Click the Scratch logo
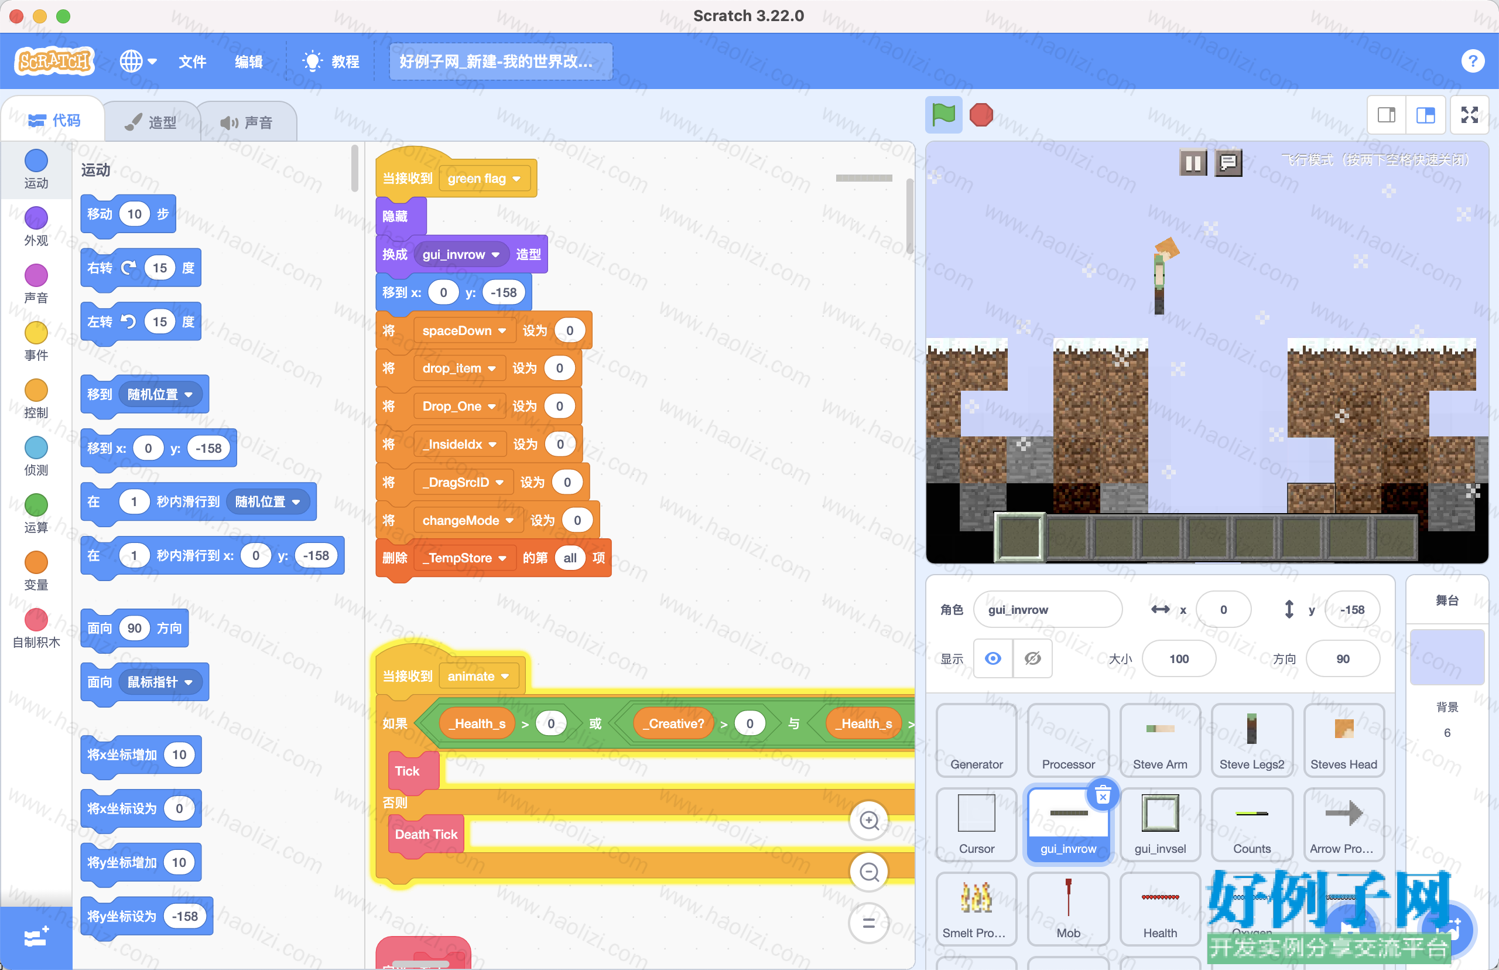1499x970 pixels. pyautogui.click(x=54, y=61)
